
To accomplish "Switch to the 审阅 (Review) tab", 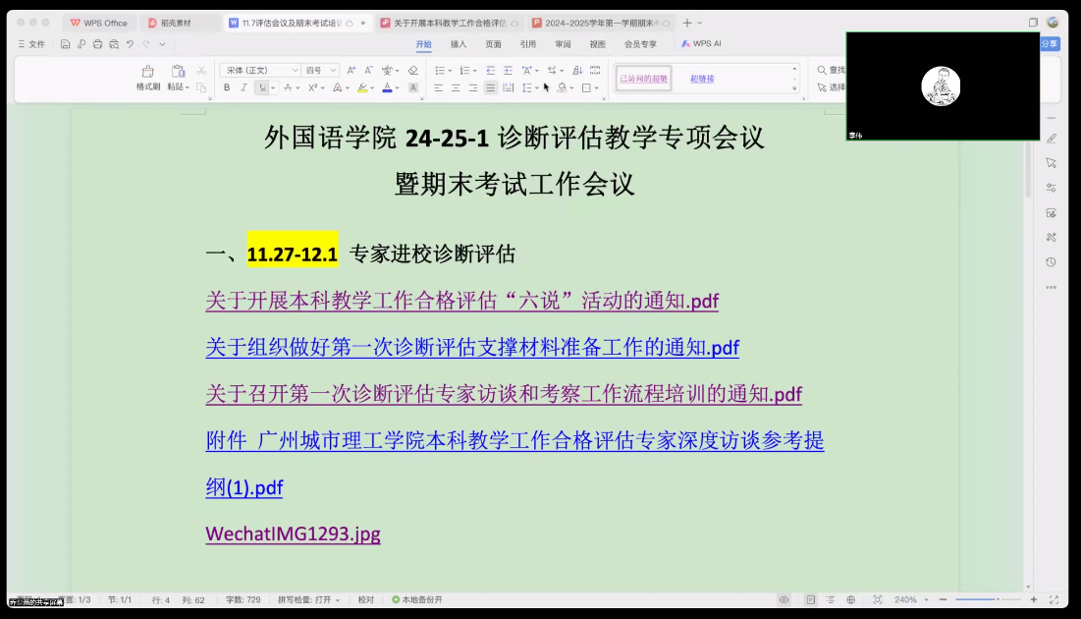I will (x=563, y=44).
